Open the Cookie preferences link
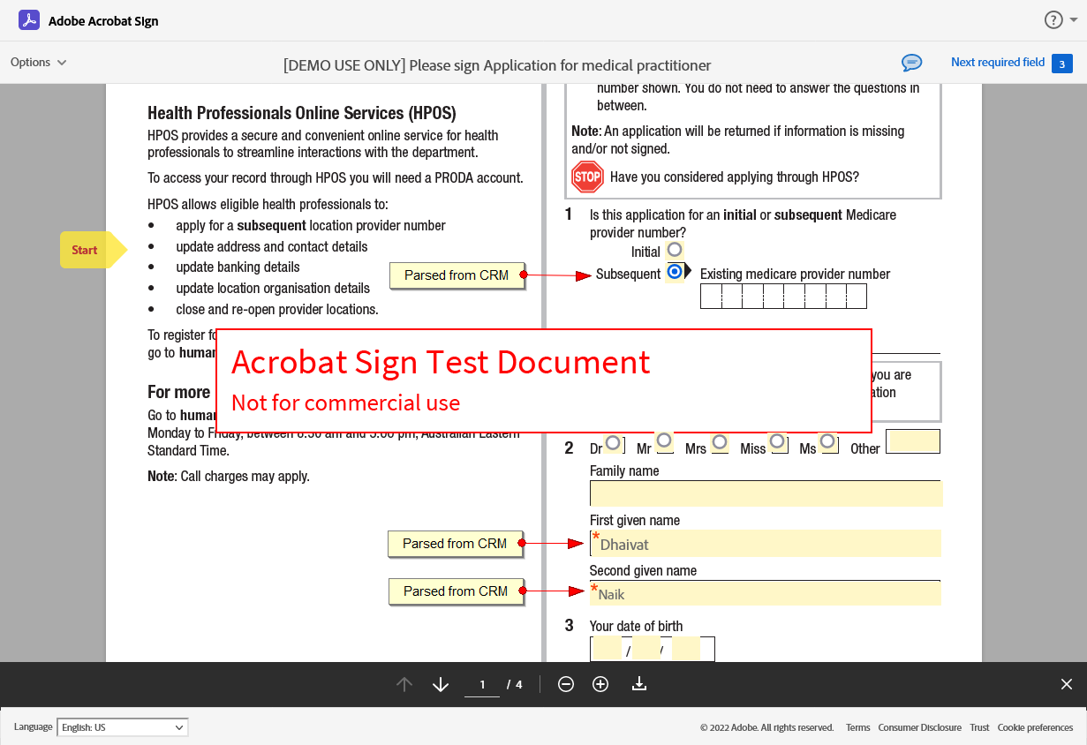This screenshot has height=745, width=1087. (1035, 728)
